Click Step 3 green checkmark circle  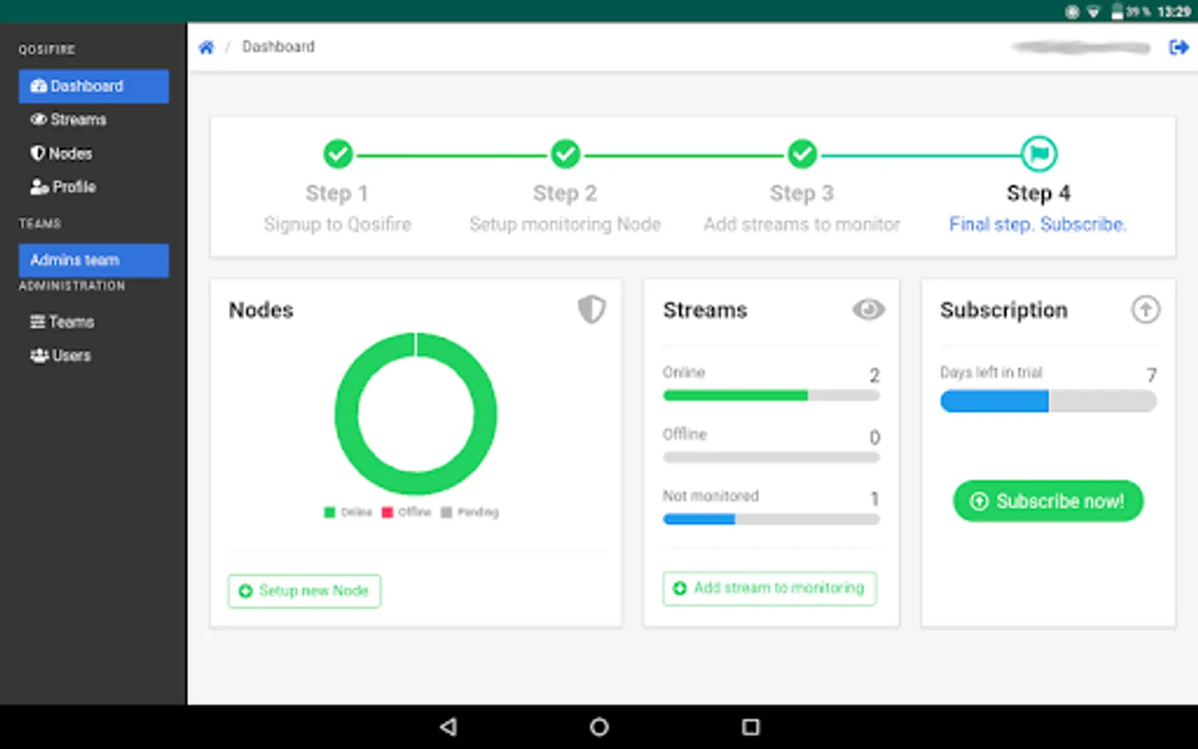pyautogui.click(x=802, y=154)
